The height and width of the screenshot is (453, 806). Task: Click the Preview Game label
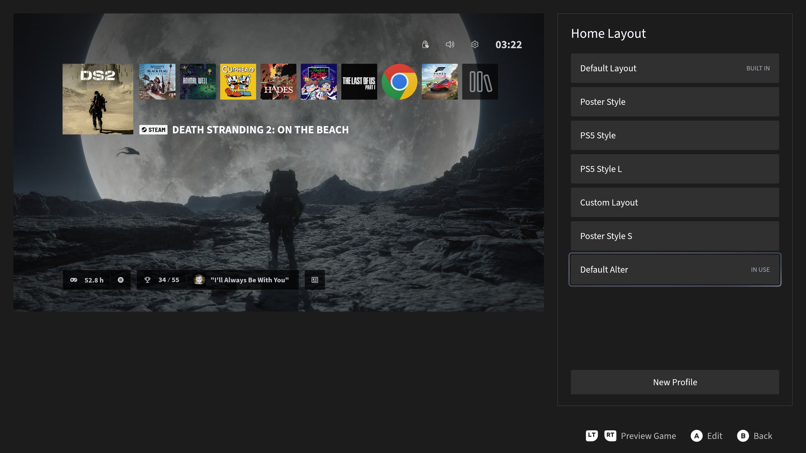point(648,436)
